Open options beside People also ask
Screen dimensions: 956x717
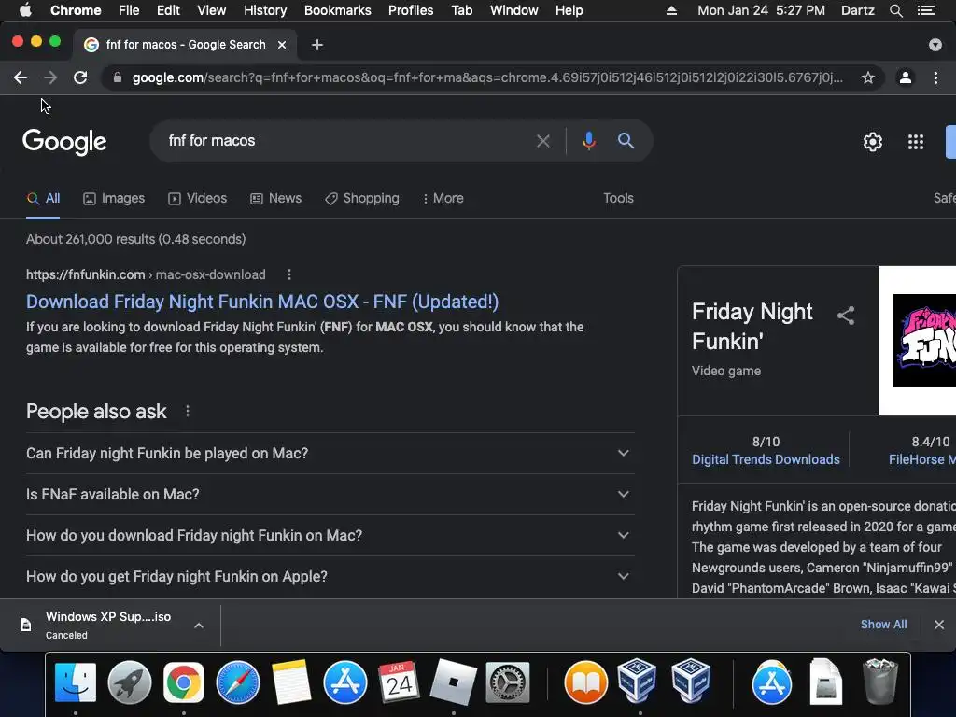188,412
